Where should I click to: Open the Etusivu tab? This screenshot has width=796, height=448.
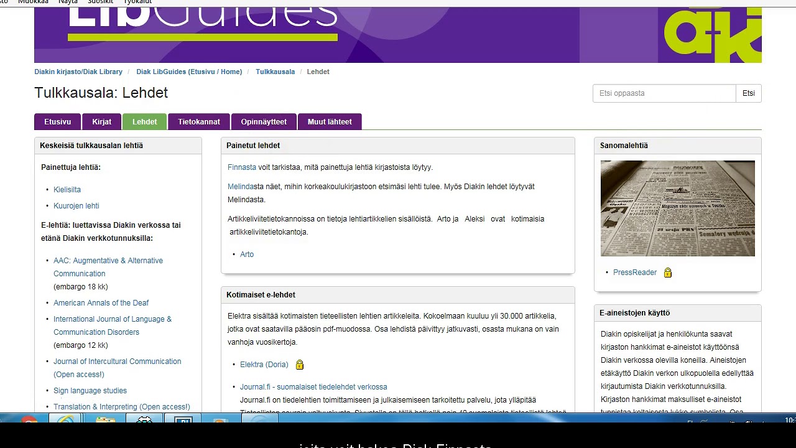pos(57,122)
